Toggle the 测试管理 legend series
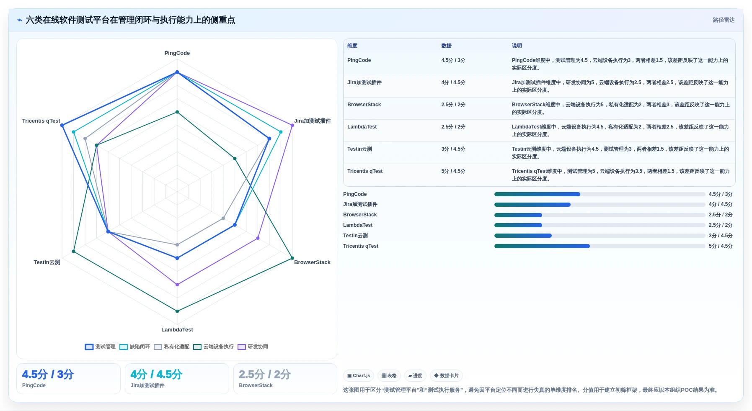Screen dimensions: 752x411 (x=100, y=347)
